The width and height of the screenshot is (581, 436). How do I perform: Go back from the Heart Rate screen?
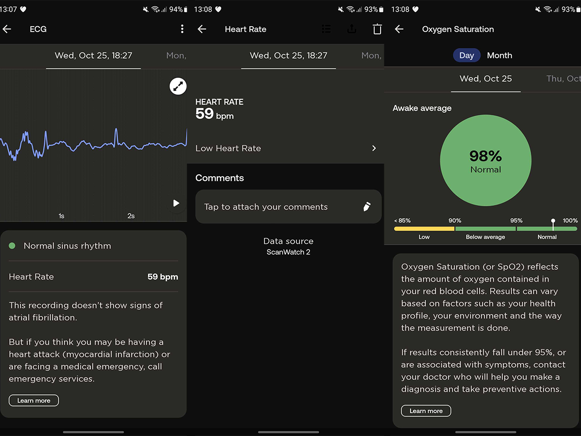[202, 29]
